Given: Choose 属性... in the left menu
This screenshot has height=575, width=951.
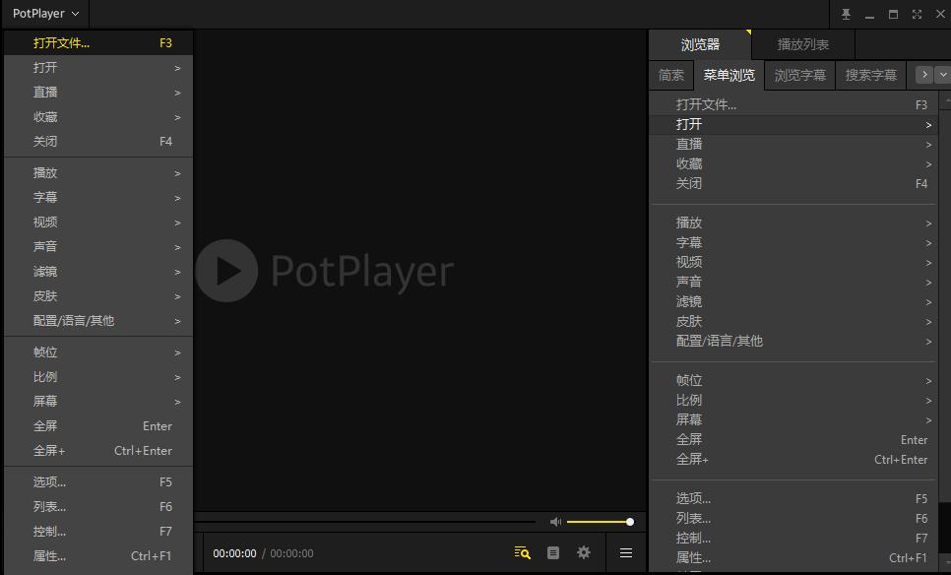Looking at the screenshot, I should point(98,555).
